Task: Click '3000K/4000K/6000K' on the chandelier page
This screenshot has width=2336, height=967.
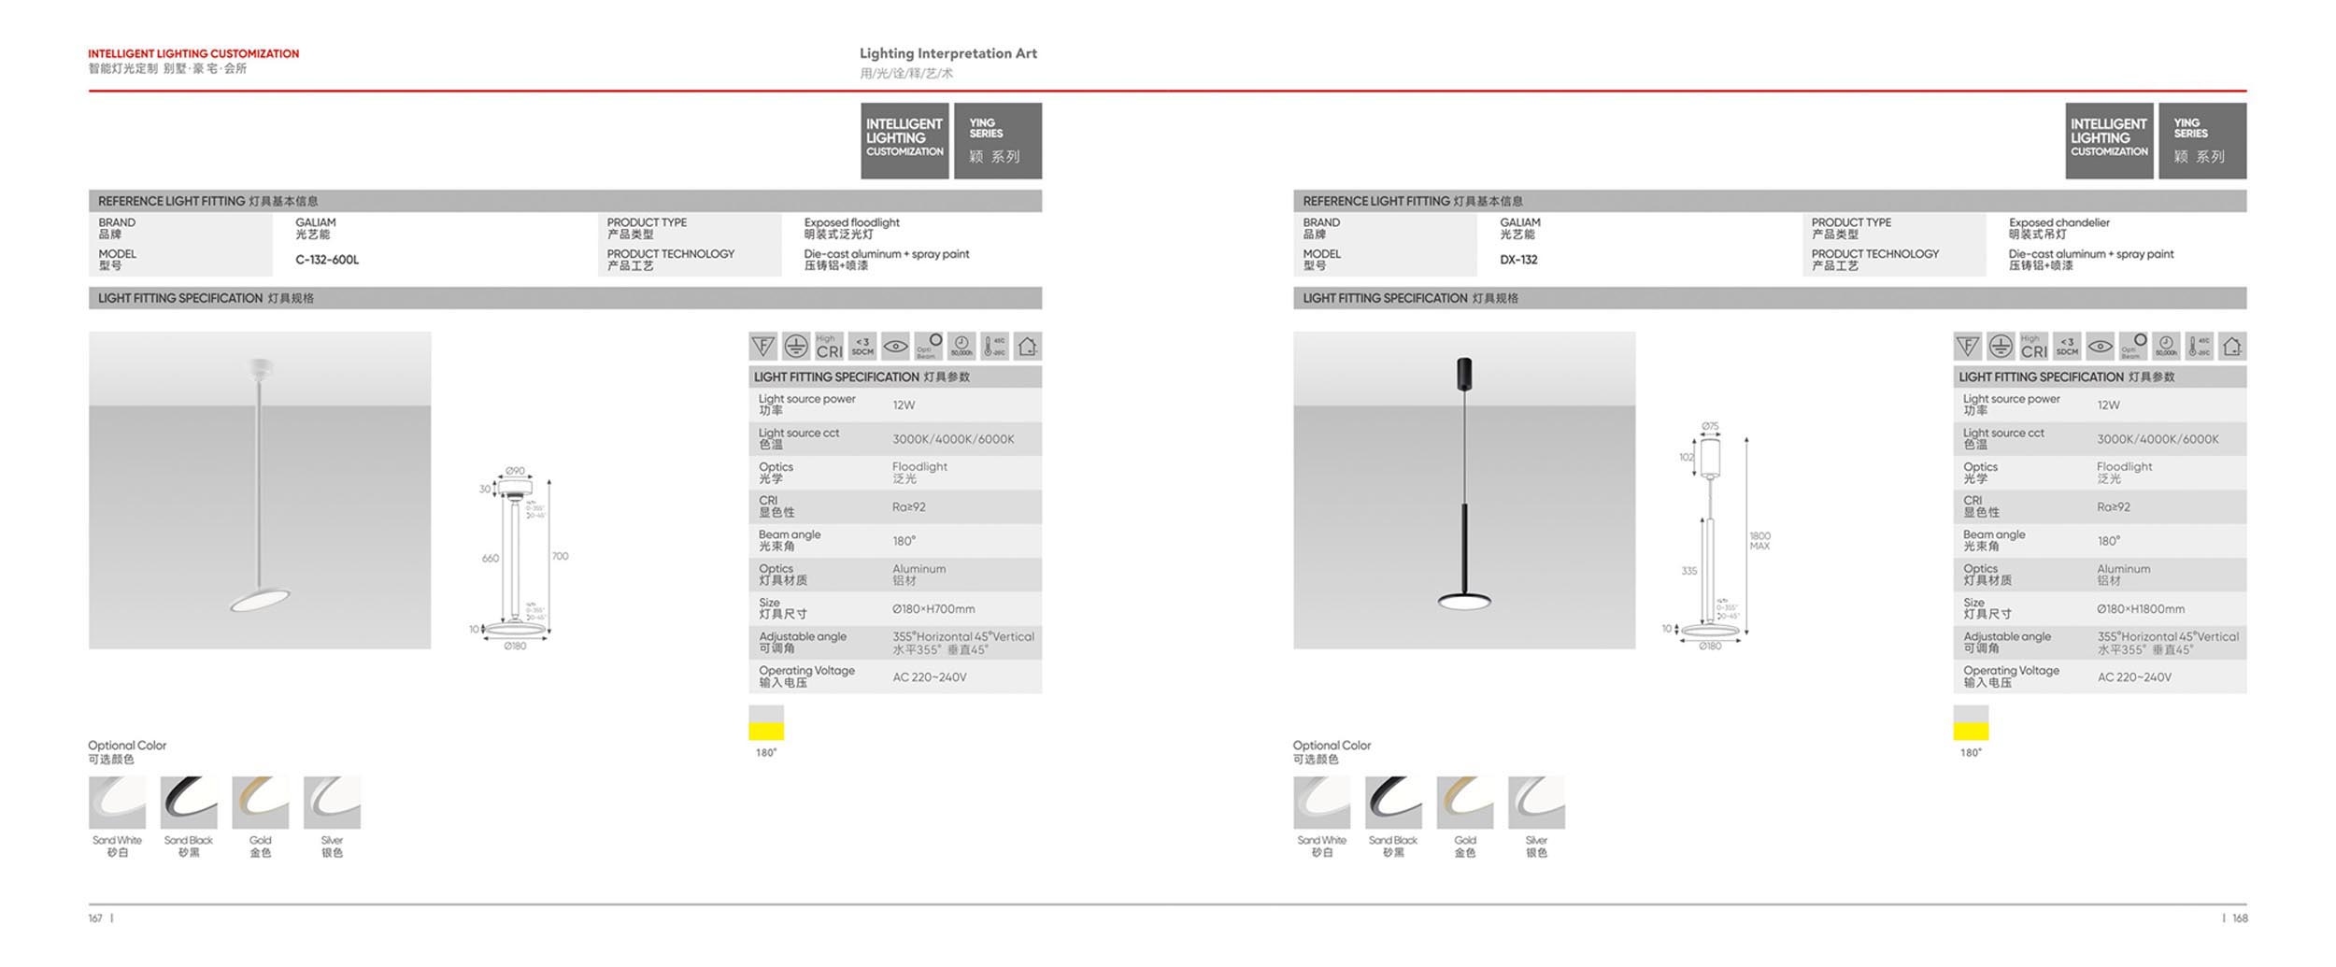Action: [2157, 439]
